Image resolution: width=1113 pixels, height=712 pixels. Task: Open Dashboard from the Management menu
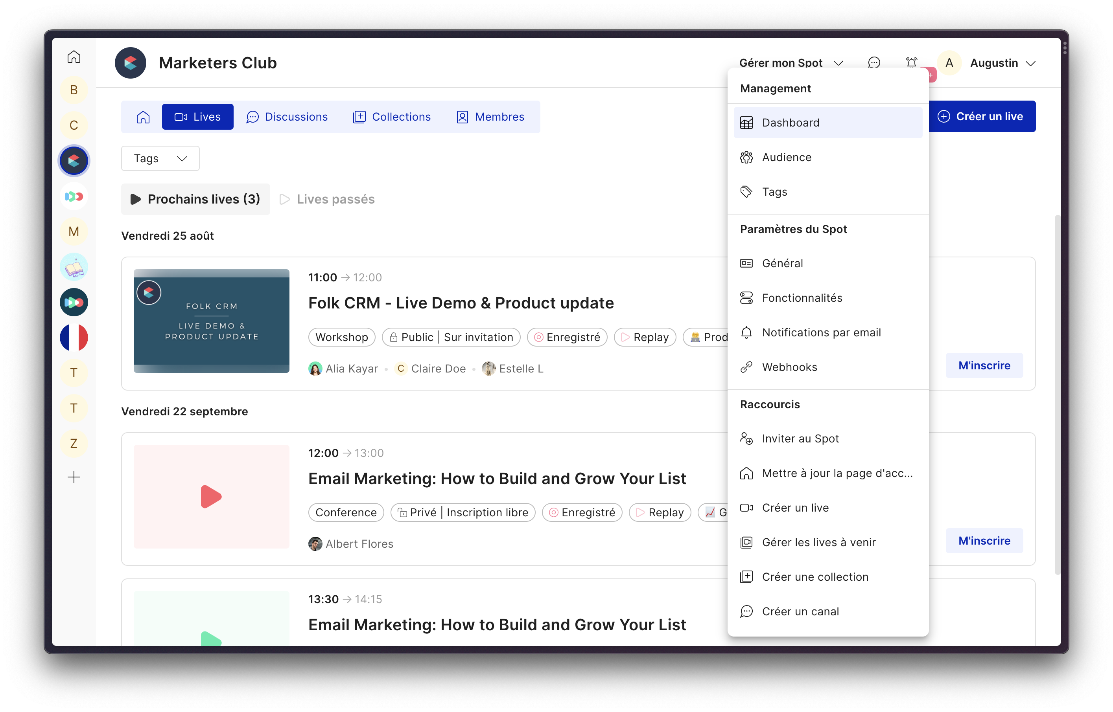pyautogui.click(x=828, y=122)
